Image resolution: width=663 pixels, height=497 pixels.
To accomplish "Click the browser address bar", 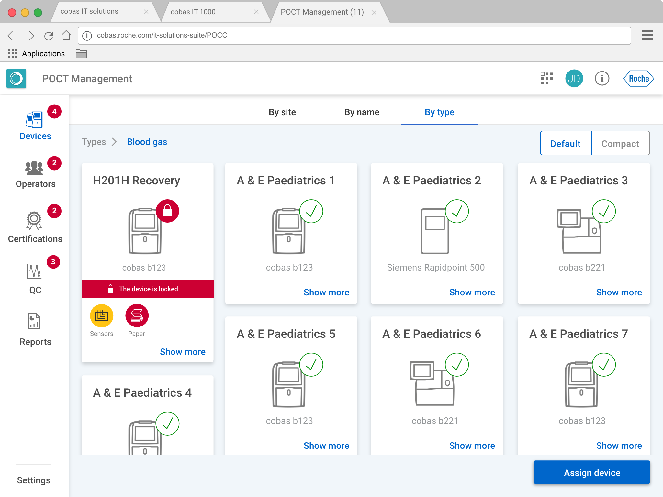I will [354, 35].
